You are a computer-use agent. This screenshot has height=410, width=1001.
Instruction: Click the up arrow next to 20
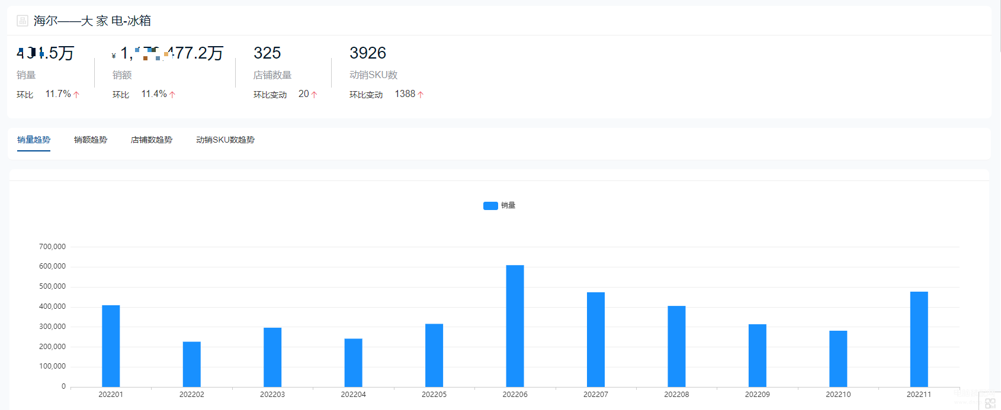click(315, 95)
